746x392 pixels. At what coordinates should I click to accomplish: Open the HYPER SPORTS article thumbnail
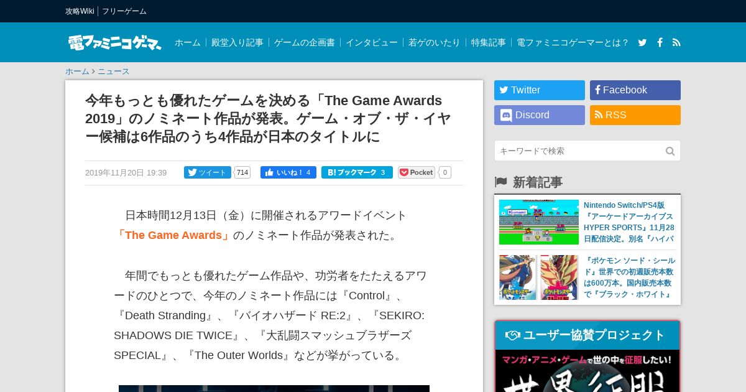click(539, 222)
